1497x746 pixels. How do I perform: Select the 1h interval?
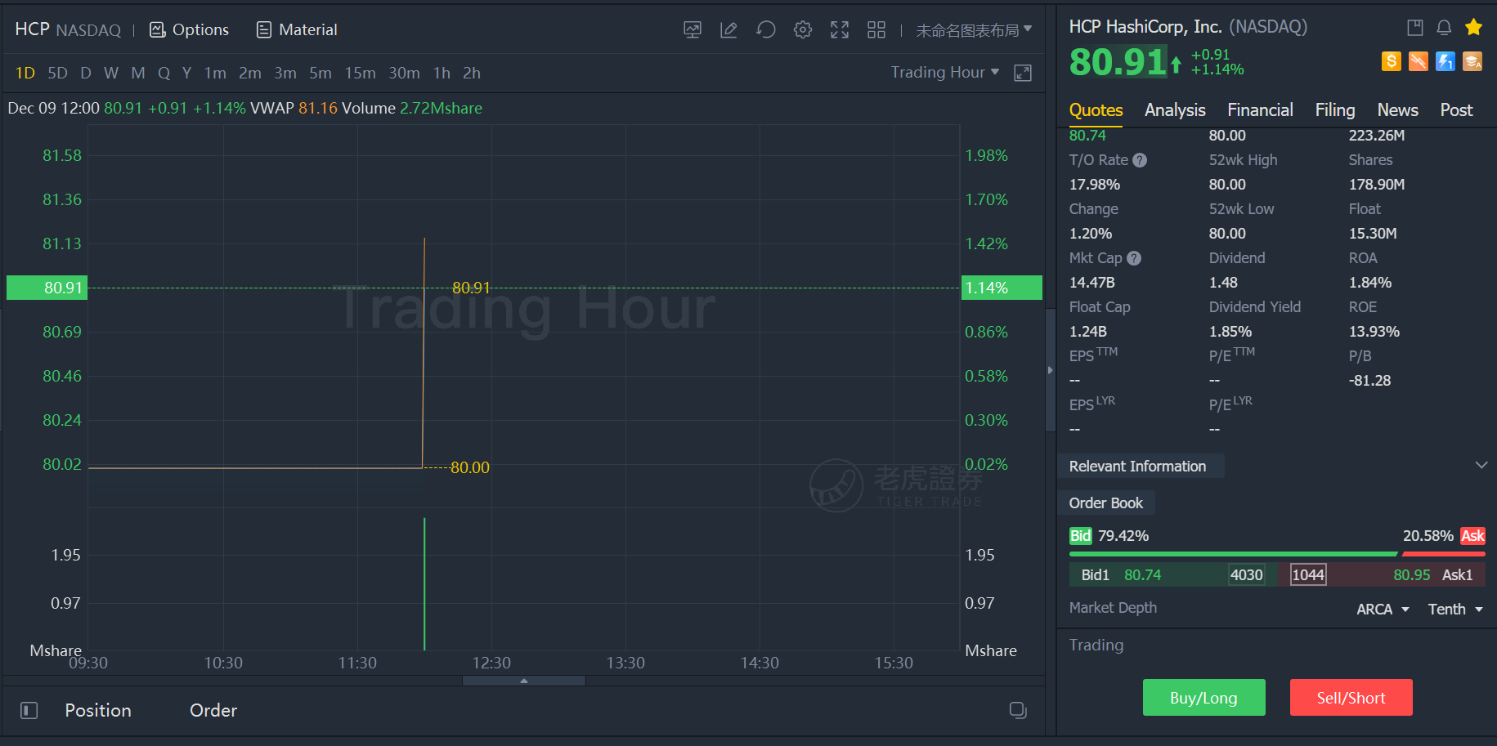click(441, 73)
